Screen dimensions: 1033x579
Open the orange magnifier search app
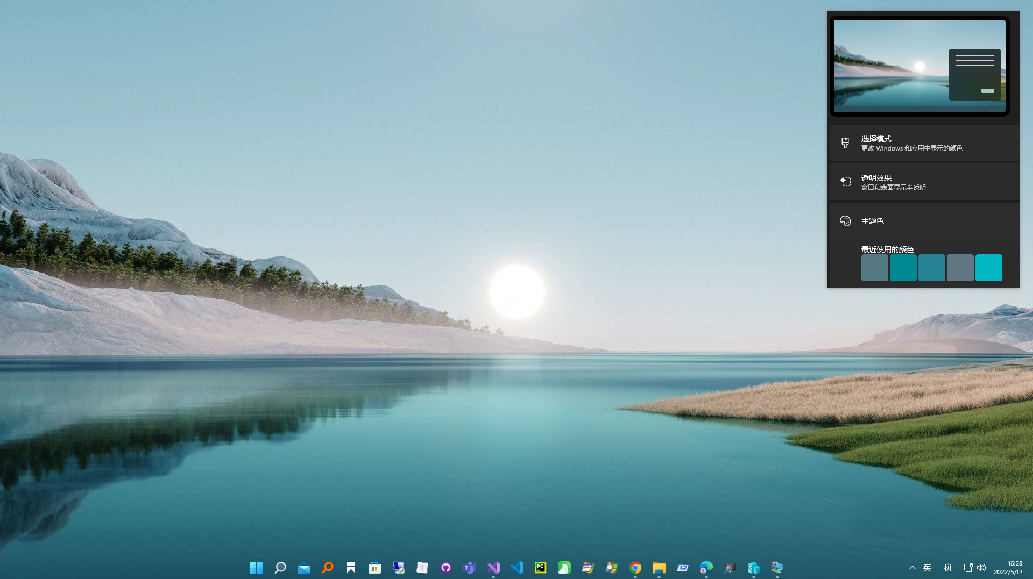pyautogui.click(x=327, y=568)
